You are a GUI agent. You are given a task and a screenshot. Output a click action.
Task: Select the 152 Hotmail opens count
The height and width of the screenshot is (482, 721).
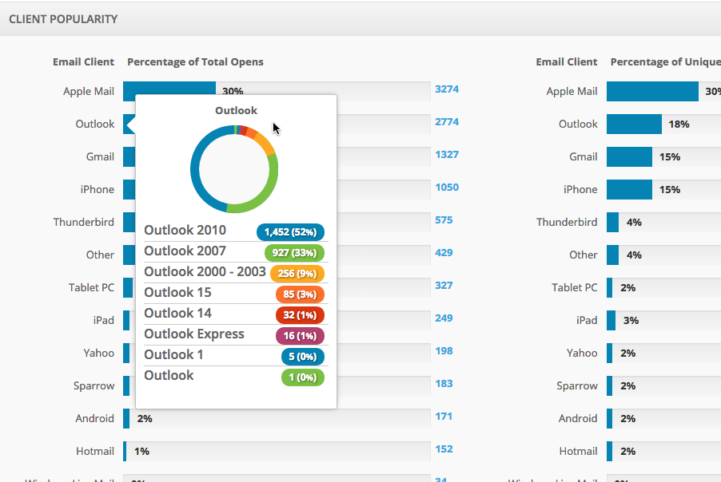444,449
